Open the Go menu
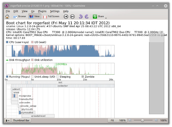Viewport: 172px width, 127px height. pos(33,11)
